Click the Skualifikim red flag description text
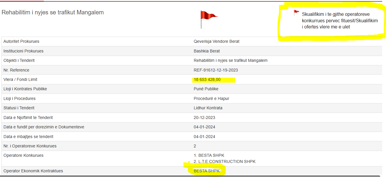Screen dimensions: 386x177 (x=339, y=21)
